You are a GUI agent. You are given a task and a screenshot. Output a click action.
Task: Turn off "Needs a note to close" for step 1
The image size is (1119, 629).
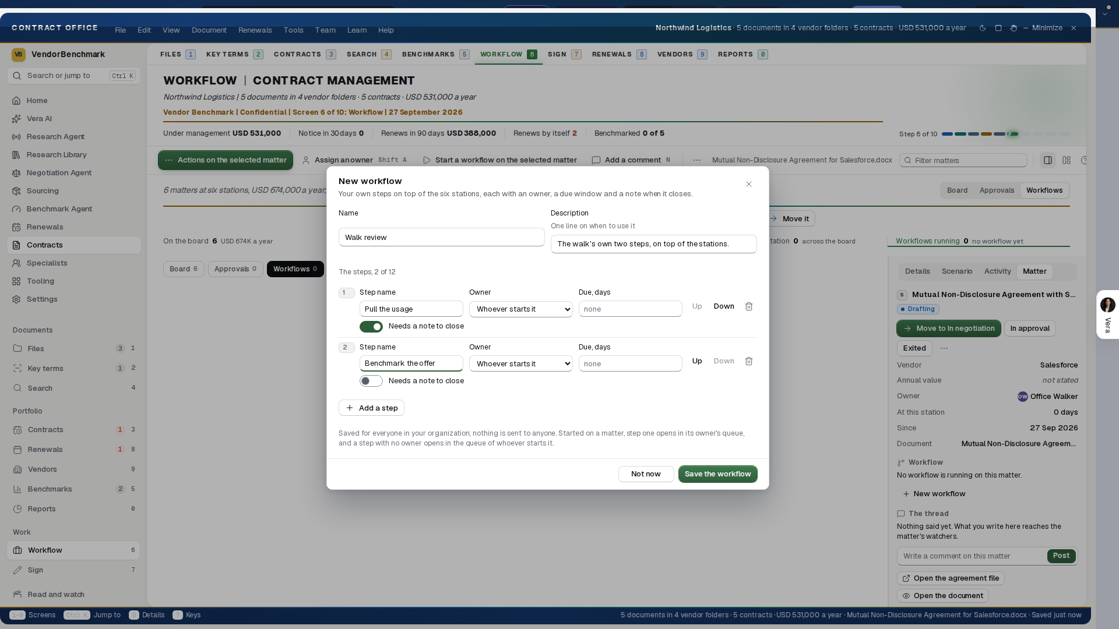pos(371,326)
